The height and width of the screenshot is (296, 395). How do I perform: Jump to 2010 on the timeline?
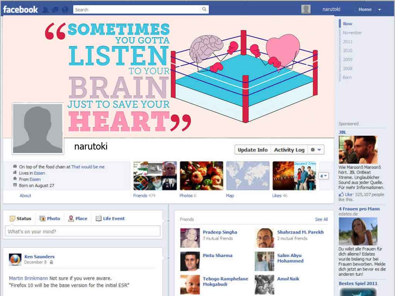[x=348, y=50]
